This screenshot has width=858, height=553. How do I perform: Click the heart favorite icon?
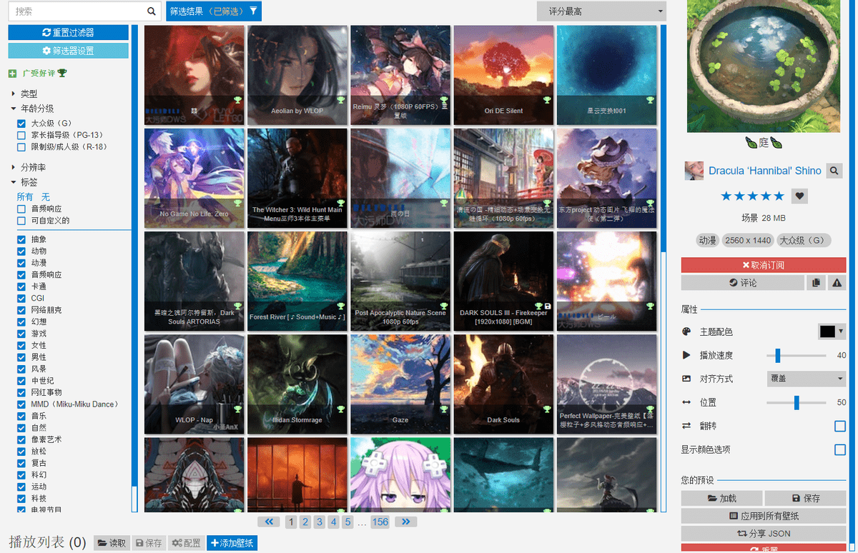click(x=800, y=196)
